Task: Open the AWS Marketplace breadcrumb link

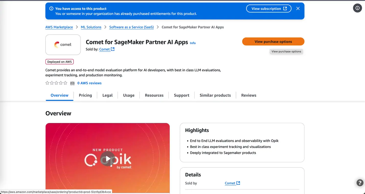Action: (x=59, y=27)
